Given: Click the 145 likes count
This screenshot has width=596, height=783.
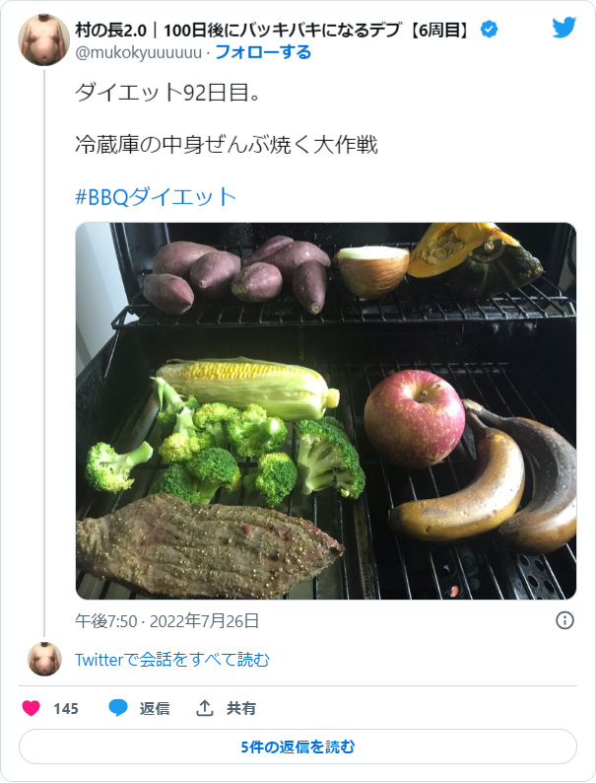Looking at the screenshot, I should (66, 708).
